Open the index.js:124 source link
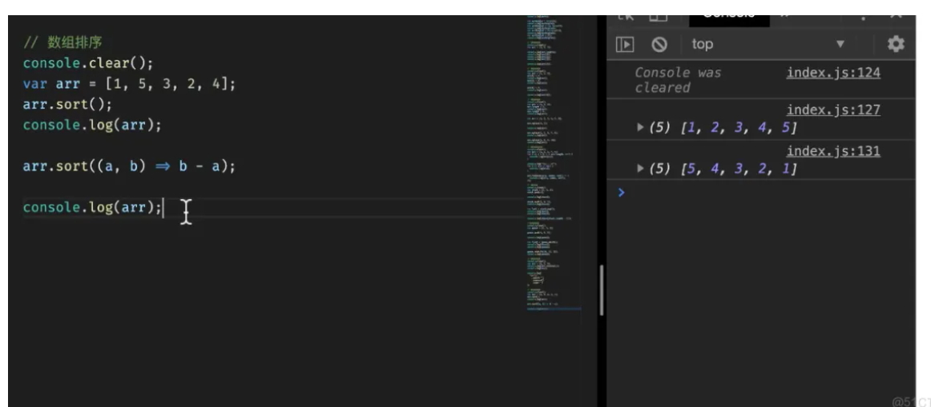 [833, 73]
